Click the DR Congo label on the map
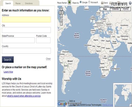Image resolution: width=132 pixels, height=107 pixels. pos(105,57)
